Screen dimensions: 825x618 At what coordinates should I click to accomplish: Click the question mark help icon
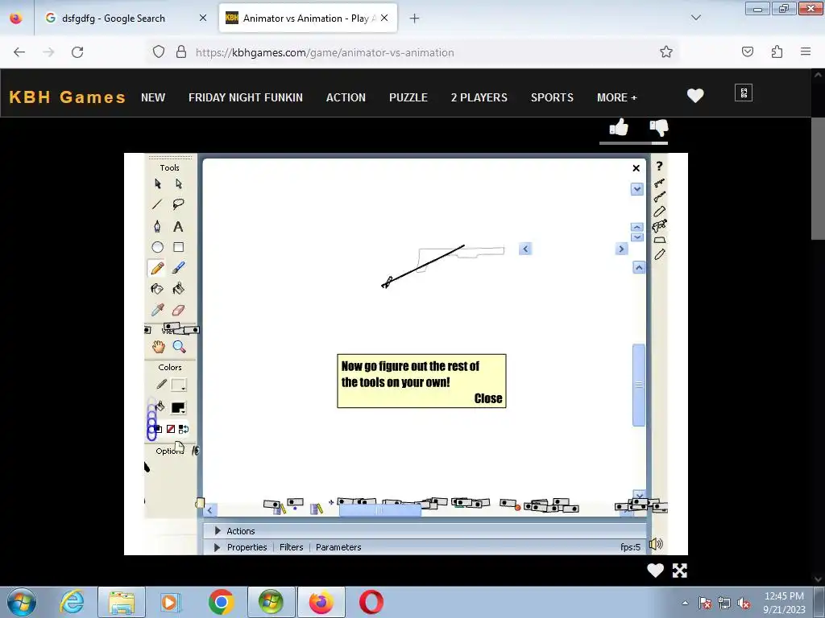pyautogui.click(x=659, y=167)
